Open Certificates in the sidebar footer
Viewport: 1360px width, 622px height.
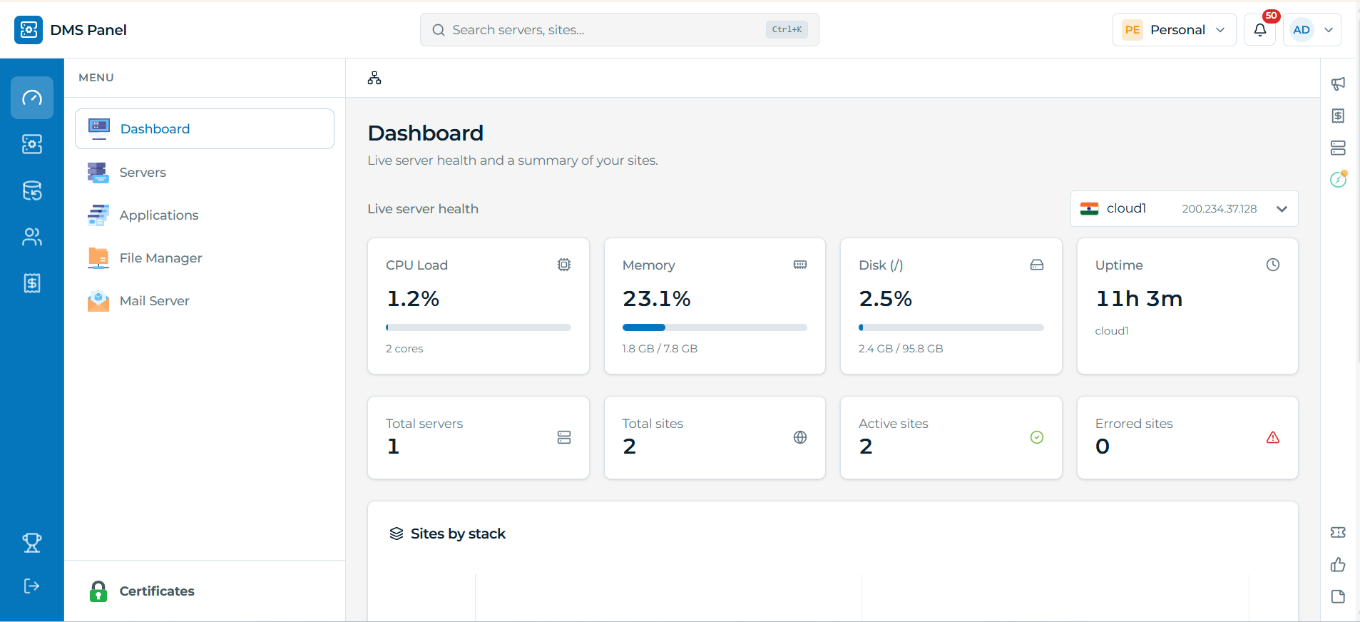click(x=205, y=591)
